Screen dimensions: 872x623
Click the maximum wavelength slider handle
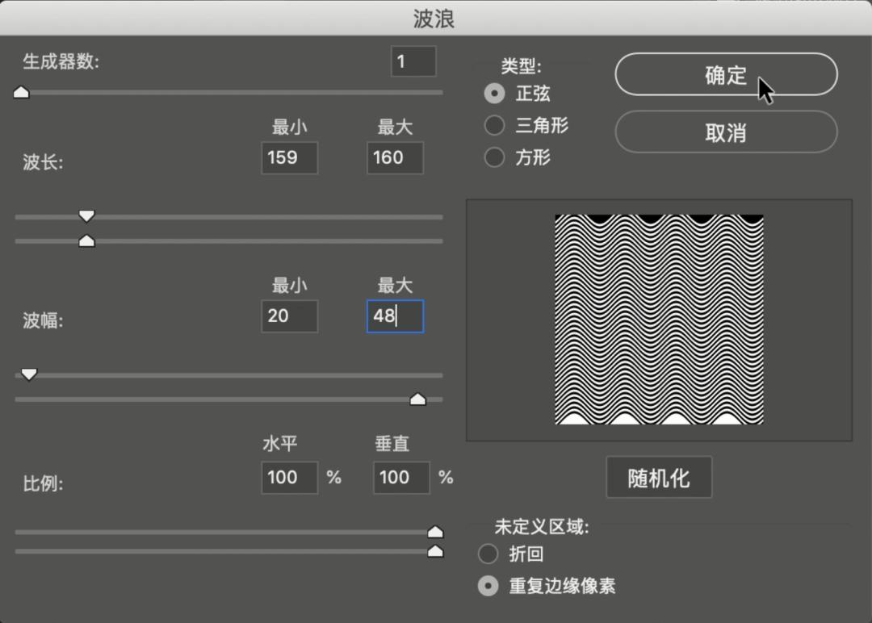pyautogui.click(x=87, y=240)
